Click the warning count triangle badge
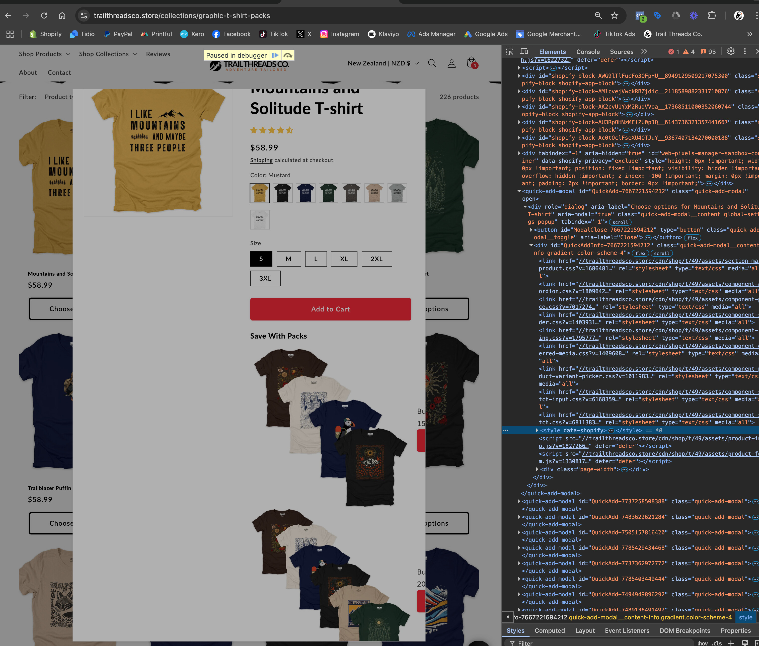759x646 pixels. (x=689, y=52)
